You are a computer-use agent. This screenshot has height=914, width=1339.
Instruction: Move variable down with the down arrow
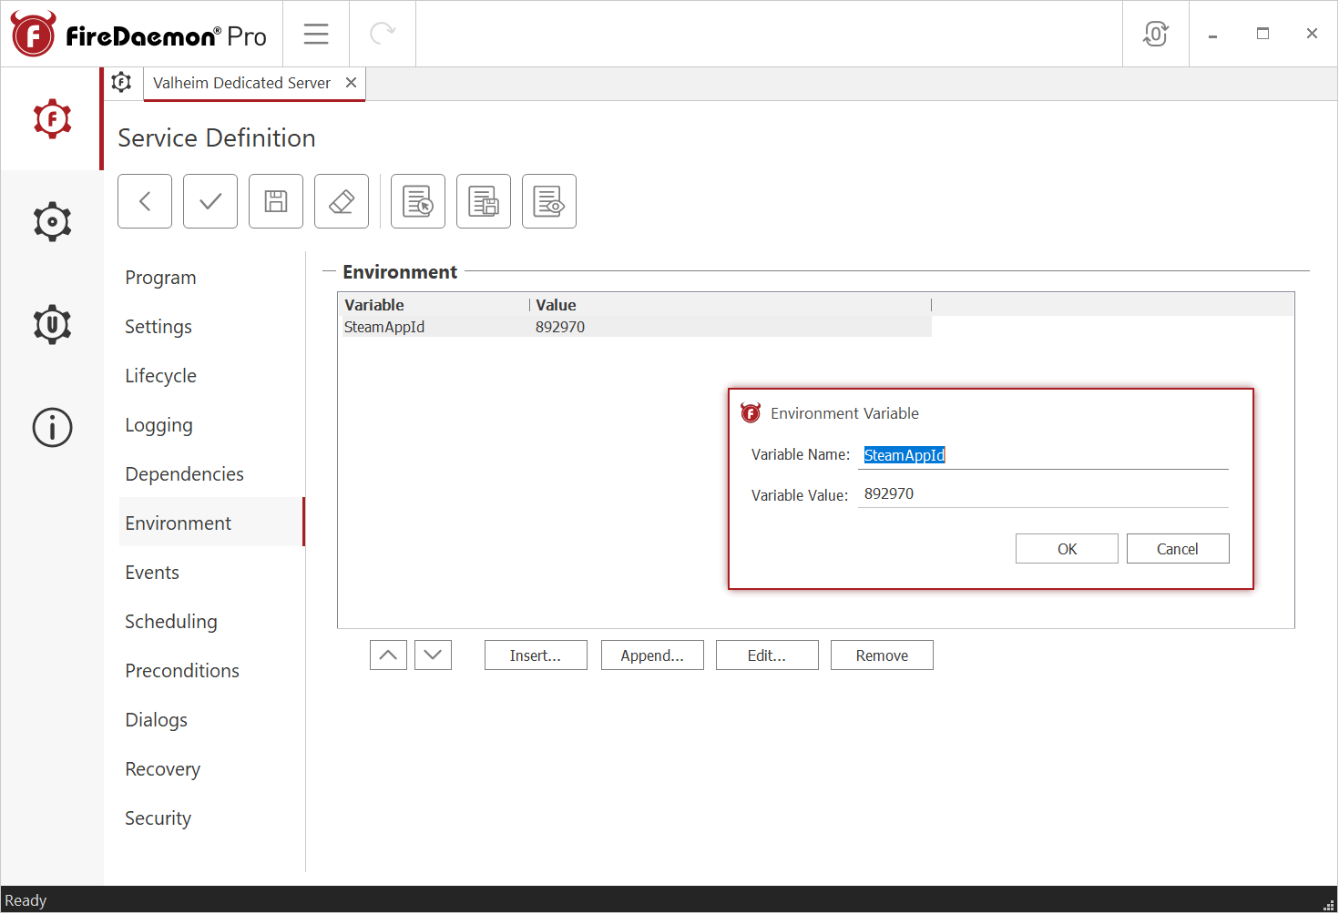point(433,655)
